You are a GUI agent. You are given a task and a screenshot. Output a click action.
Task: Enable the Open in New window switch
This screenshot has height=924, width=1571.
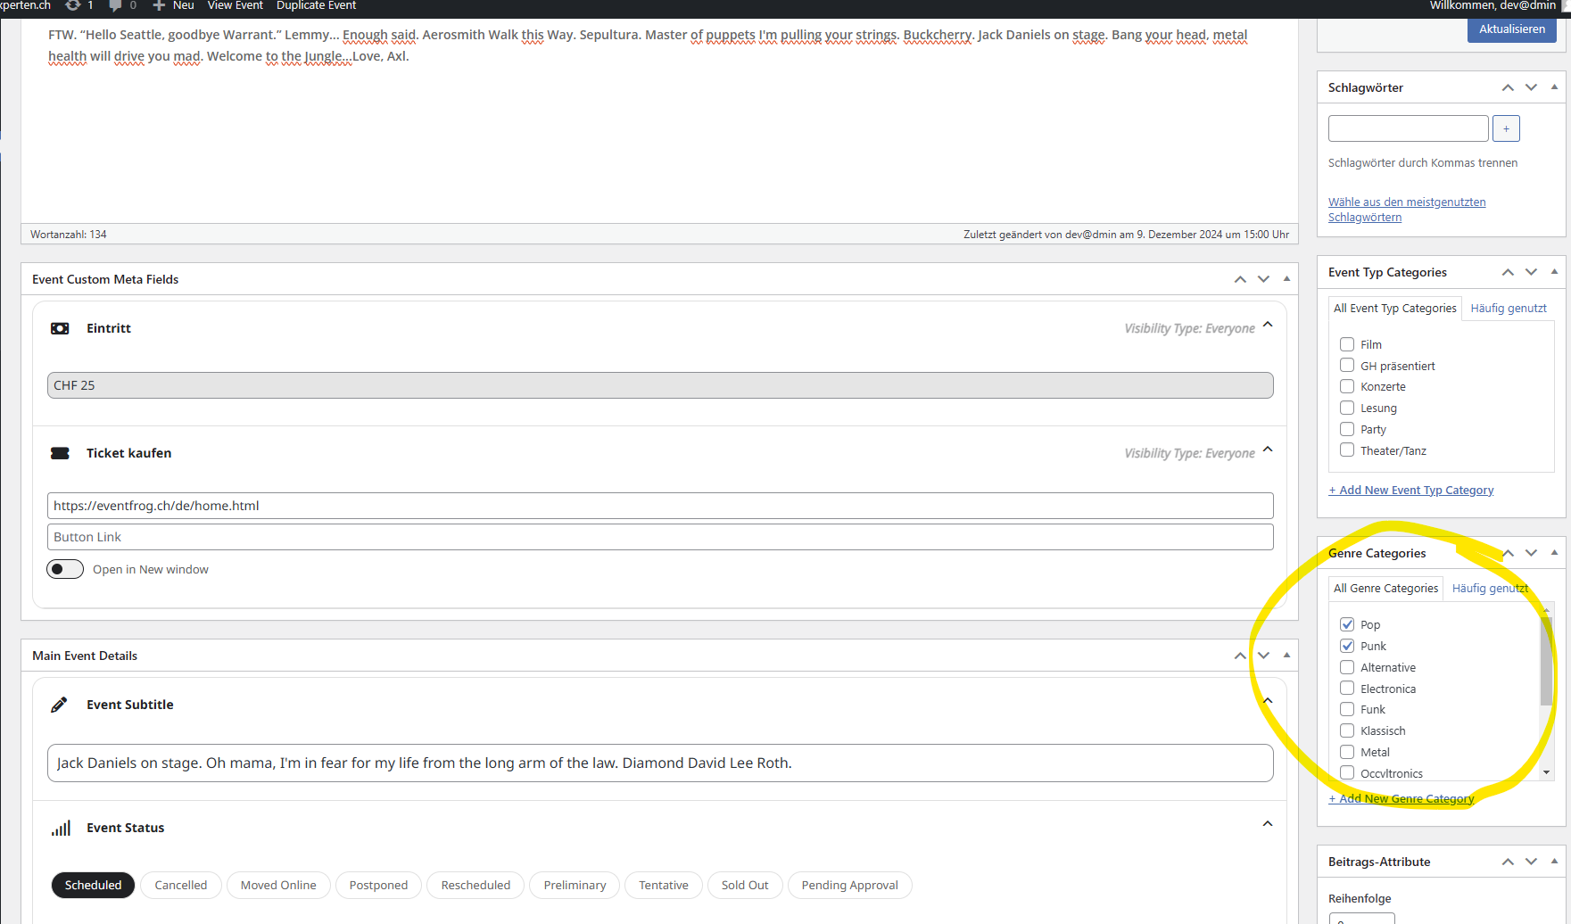pyautogui.click(x=65, y=569)
